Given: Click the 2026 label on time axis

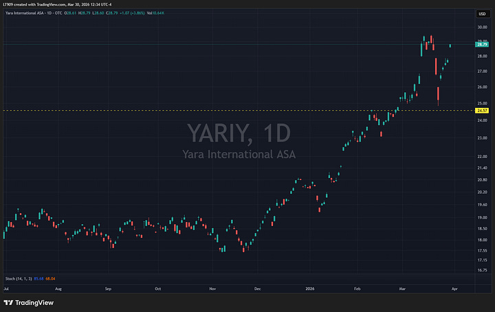Looking at the screenshot, I should coord(310,289).
